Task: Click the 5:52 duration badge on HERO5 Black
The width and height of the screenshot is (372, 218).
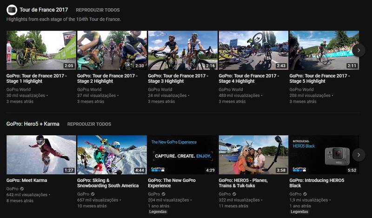Action: coord(352,170)
